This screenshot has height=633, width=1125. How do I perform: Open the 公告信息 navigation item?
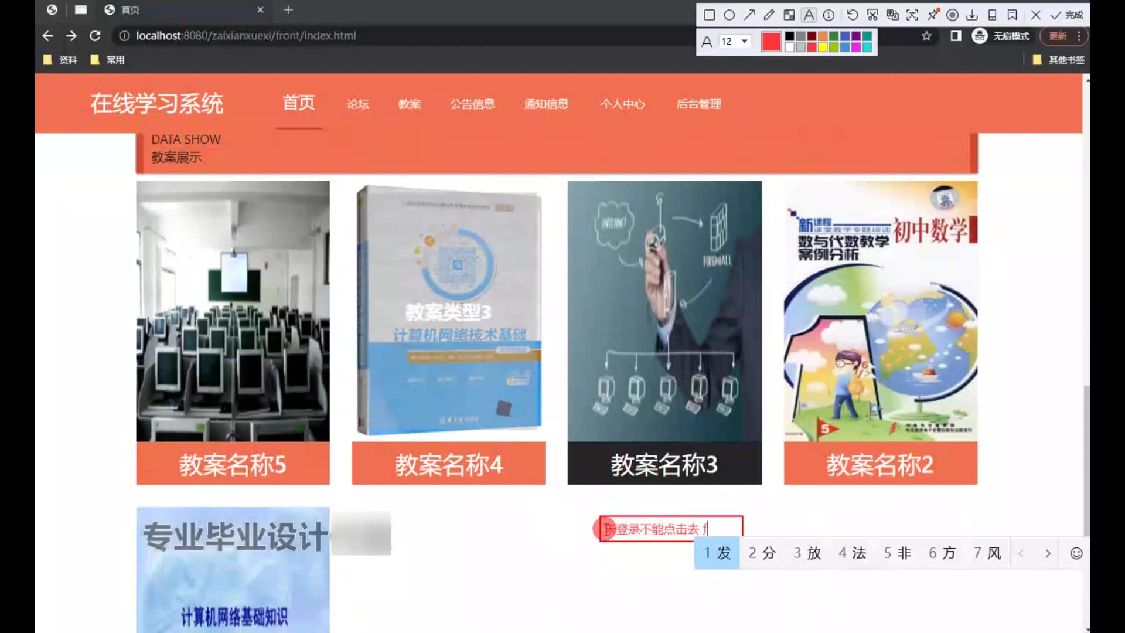coord(472,104)
